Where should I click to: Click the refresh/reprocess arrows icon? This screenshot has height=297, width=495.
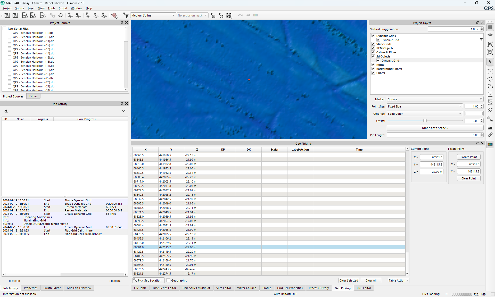(x=61, y=15)
